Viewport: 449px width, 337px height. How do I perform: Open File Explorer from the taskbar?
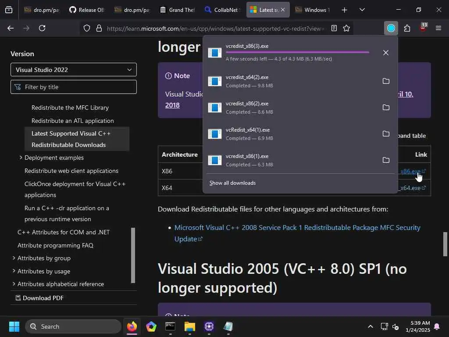pyautogui.click(x=189, y=326)
